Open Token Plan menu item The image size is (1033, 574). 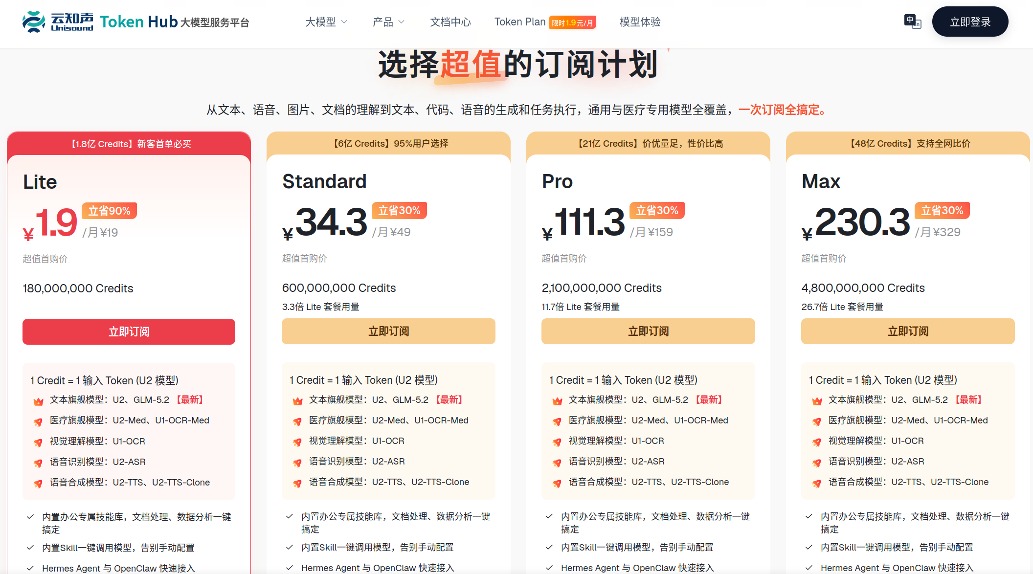[x=520, y=22]
